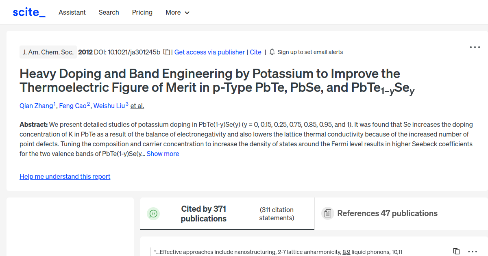Expand abstract with Show more
The width and height of the screenshot is (488, 256).
[163, 154]
